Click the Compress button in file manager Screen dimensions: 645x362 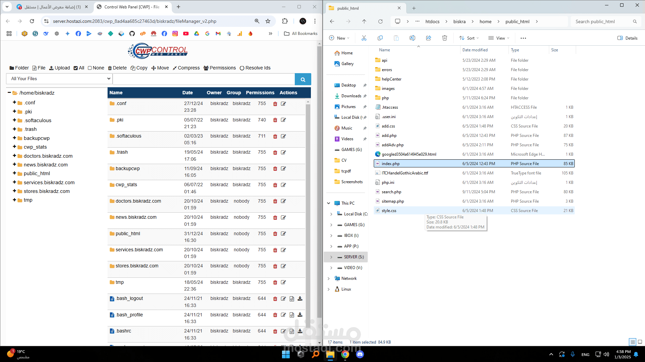click(x=186, y=68)
